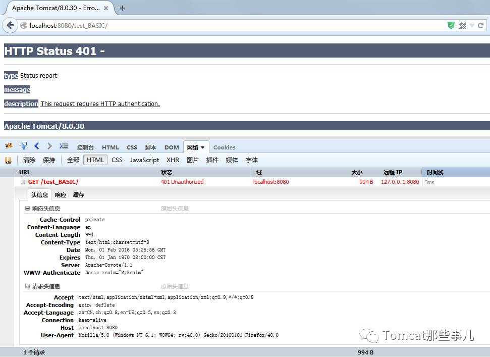The height and width of the screenshot is (357, 490).
Task: Switch to the Cookies panel
Action: [225, 147]
